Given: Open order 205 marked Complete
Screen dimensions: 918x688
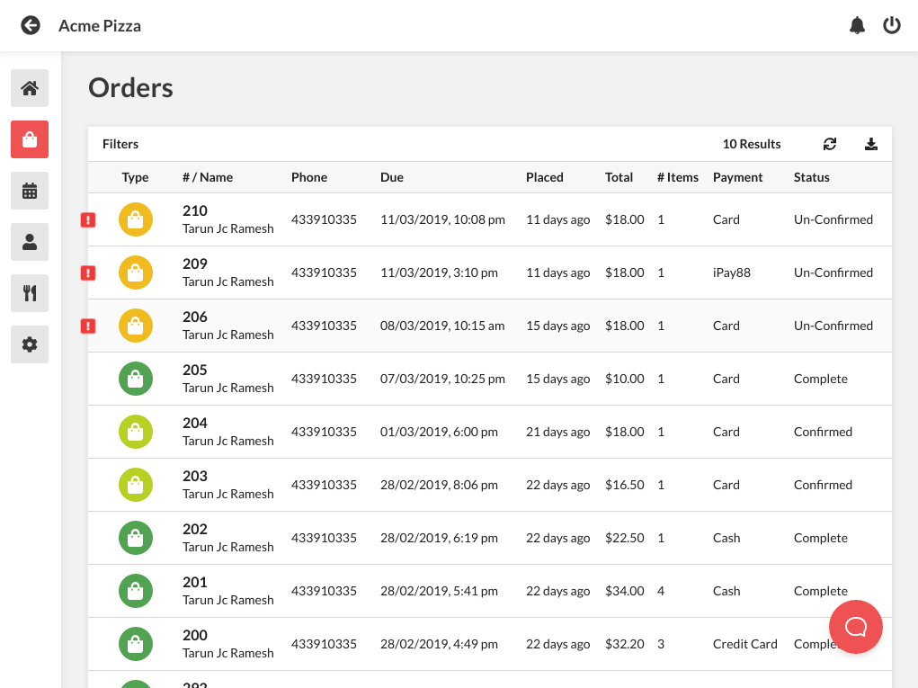Looking at the screenshot, I should (489, 379).
